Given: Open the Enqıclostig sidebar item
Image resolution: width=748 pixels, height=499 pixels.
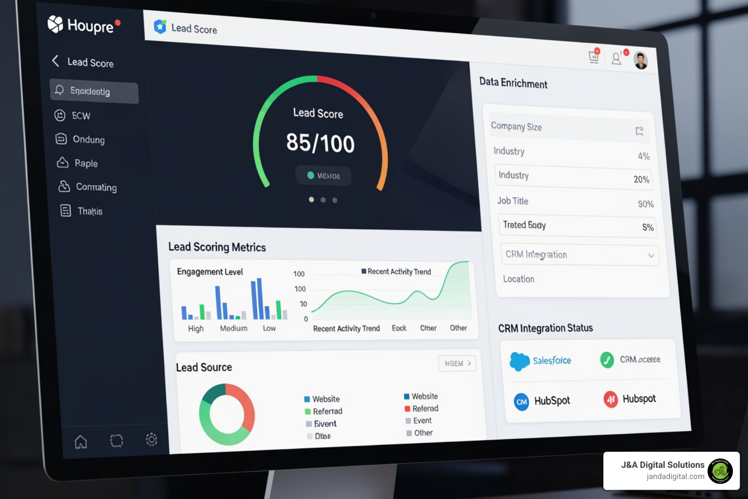Looking at the screenshot, I should (94, 91).
